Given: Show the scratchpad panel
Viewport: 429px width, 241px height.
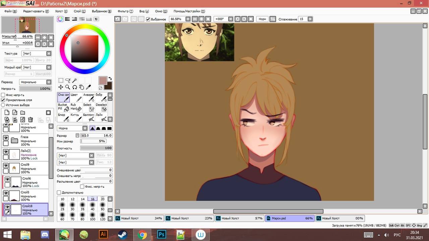Looking at the screenshot, I should 97,19.
